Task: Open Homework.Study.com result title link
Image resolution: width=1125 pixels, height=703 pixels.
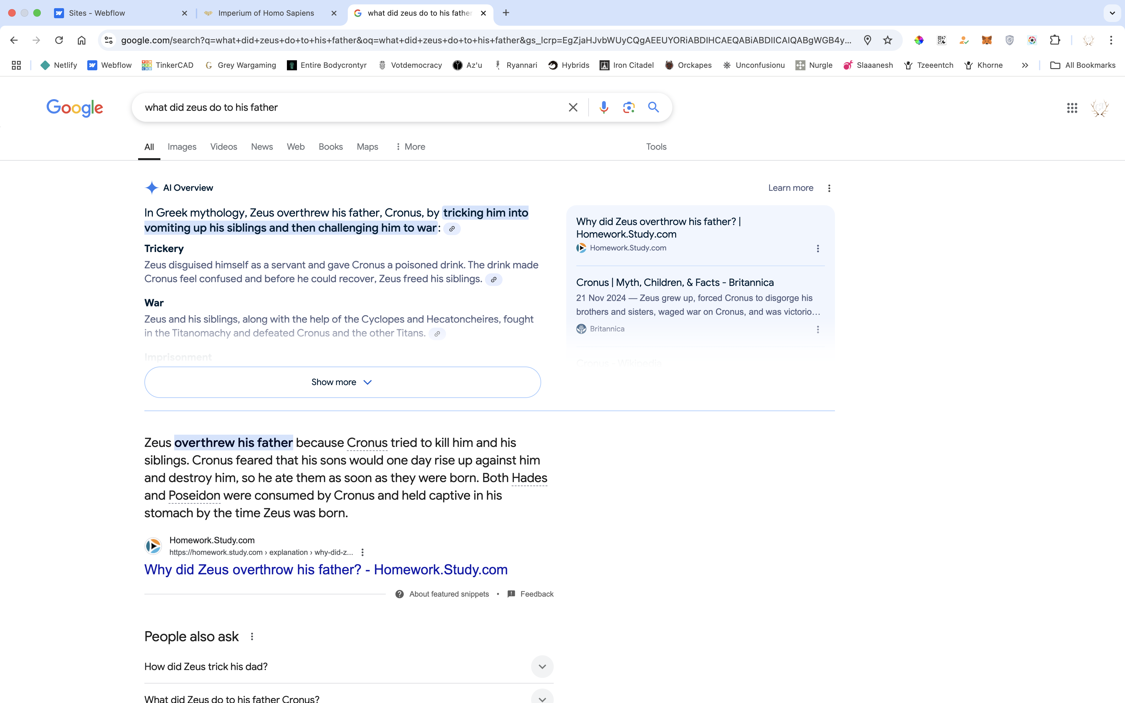Action: coord(326,570)
